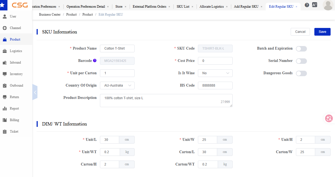Click the Unit/WT input field
335x177 pixels.
110,152
